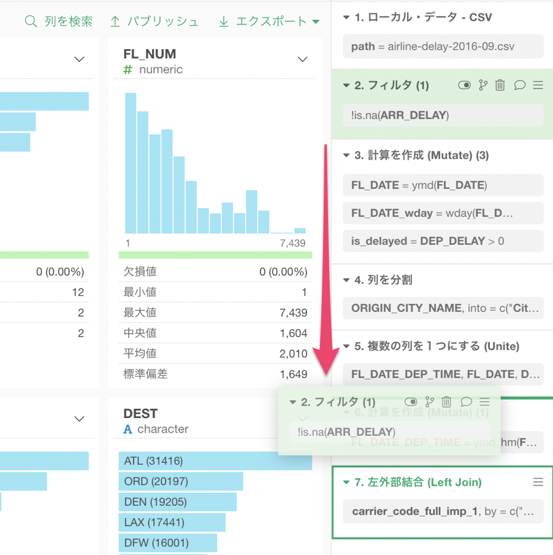Click the ORIGIN_CITY_NAME, into token

tap(443, 308)
